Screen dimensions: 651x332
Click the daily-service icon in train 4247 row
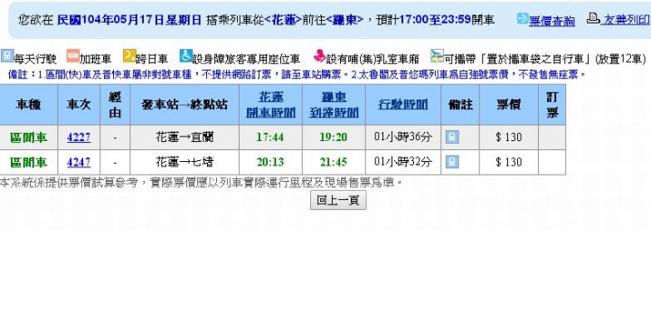[452, 162]
